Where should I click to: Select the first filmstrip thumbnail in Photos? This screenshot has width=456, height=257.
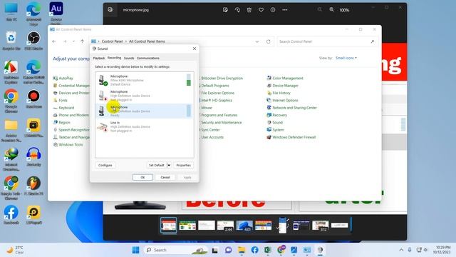[x=168, y=226]
